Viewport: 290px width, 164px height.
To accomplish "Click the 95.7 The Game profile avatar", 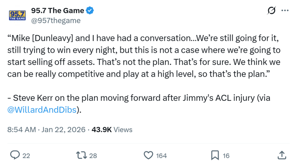I will [18, 15].
